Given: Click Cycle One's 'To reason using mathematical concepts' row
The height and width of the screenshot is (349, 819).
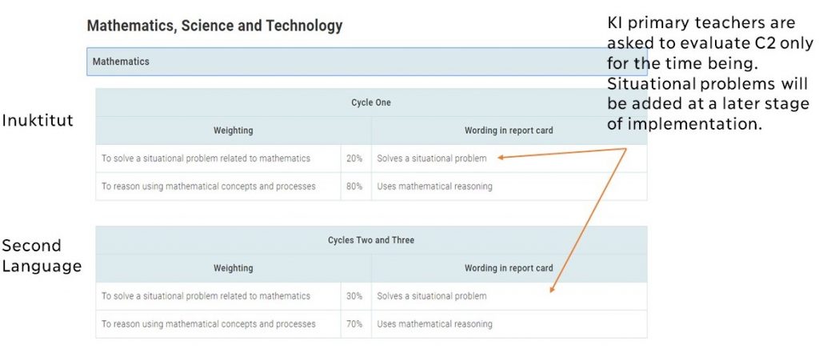Looking at the screenshot, I should (x=208, y=187).
